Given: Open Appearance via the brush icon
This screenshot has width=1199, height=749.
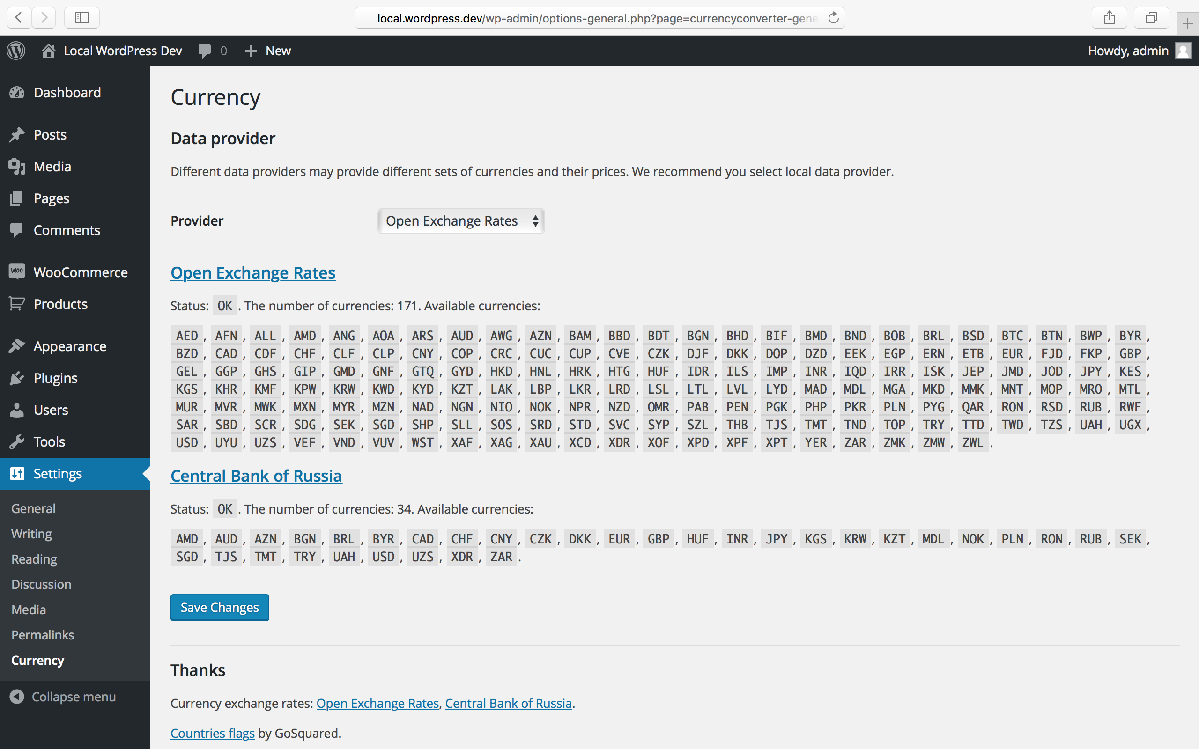Looking at the screenshot, I should click(17, 346).
